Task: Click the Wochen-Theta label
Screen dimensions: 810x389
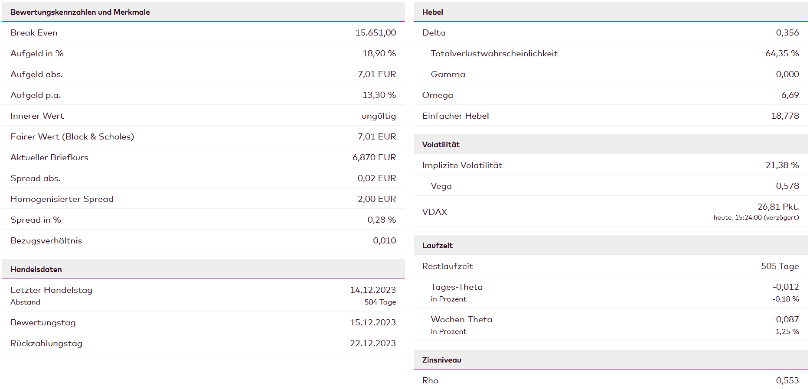Action: (x=461, y=319)
